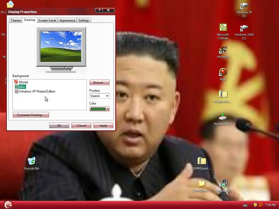This screenshot has width=279, height=209.
Task: Select the 3DMMDownl zip archive icon
Action: tap(202, 163)
